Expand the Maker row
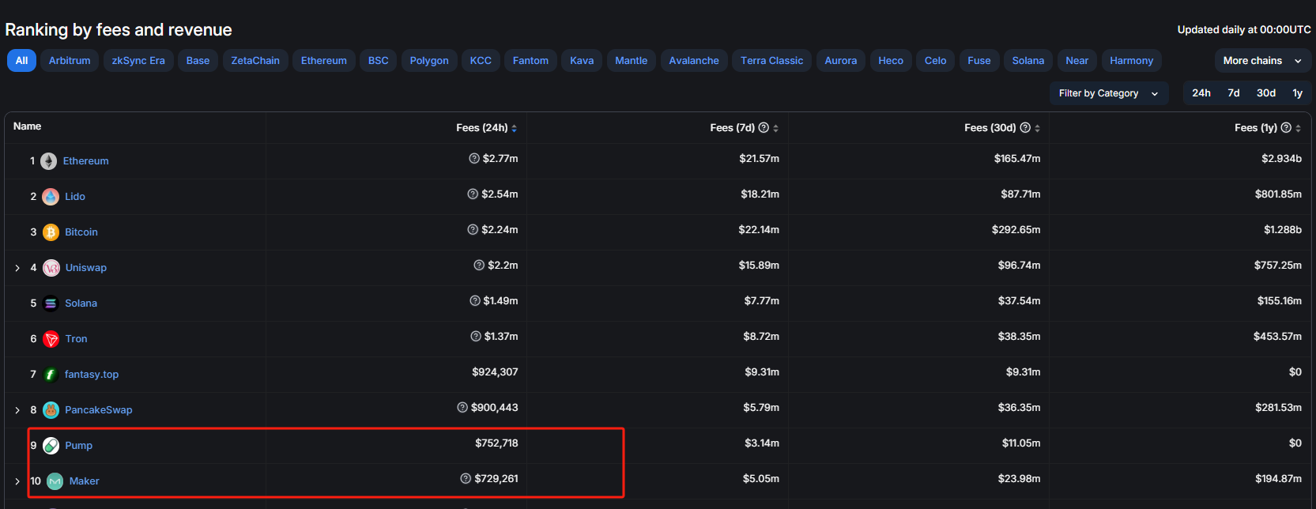Viewport: 1316px width, 509px height. (x=17, y=481)
